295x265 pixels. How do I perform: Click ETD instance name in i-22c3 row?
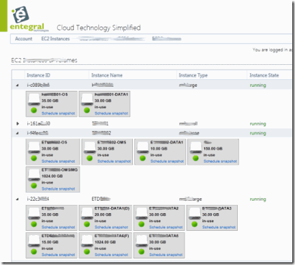coord(101,199)
